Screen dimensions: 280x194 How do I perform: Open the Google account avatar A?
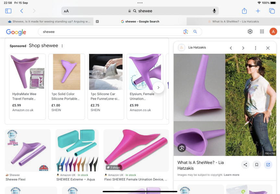[x=273, y=32]
